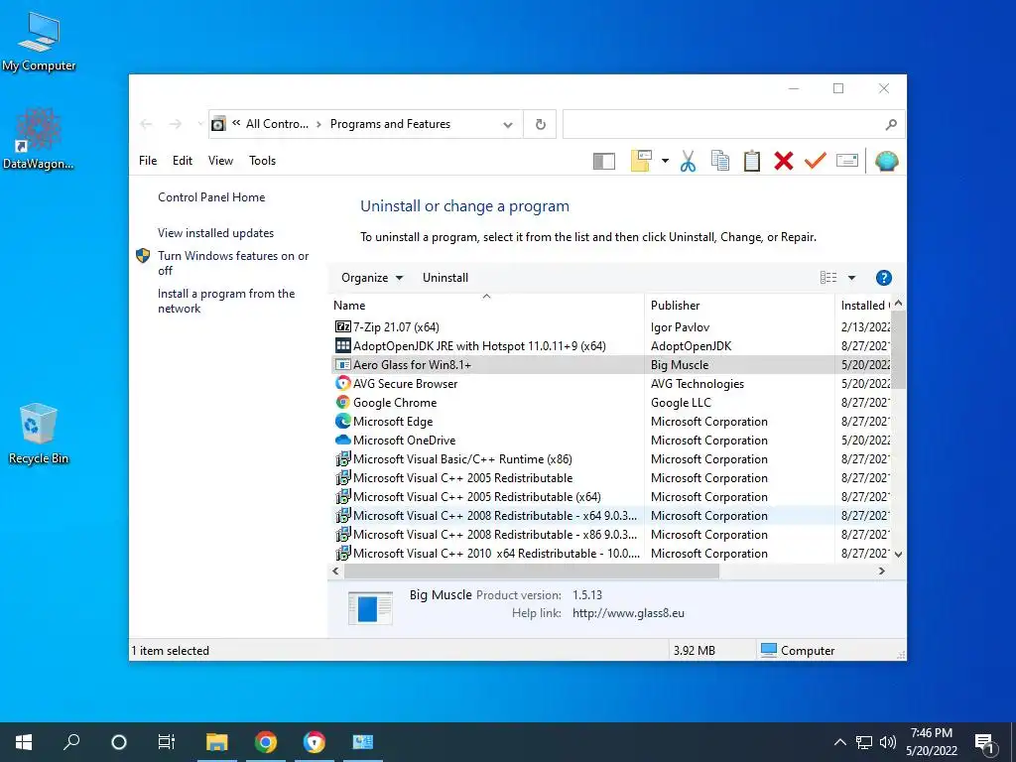Click the vertical scrollbar down arrow

[898, 554]
